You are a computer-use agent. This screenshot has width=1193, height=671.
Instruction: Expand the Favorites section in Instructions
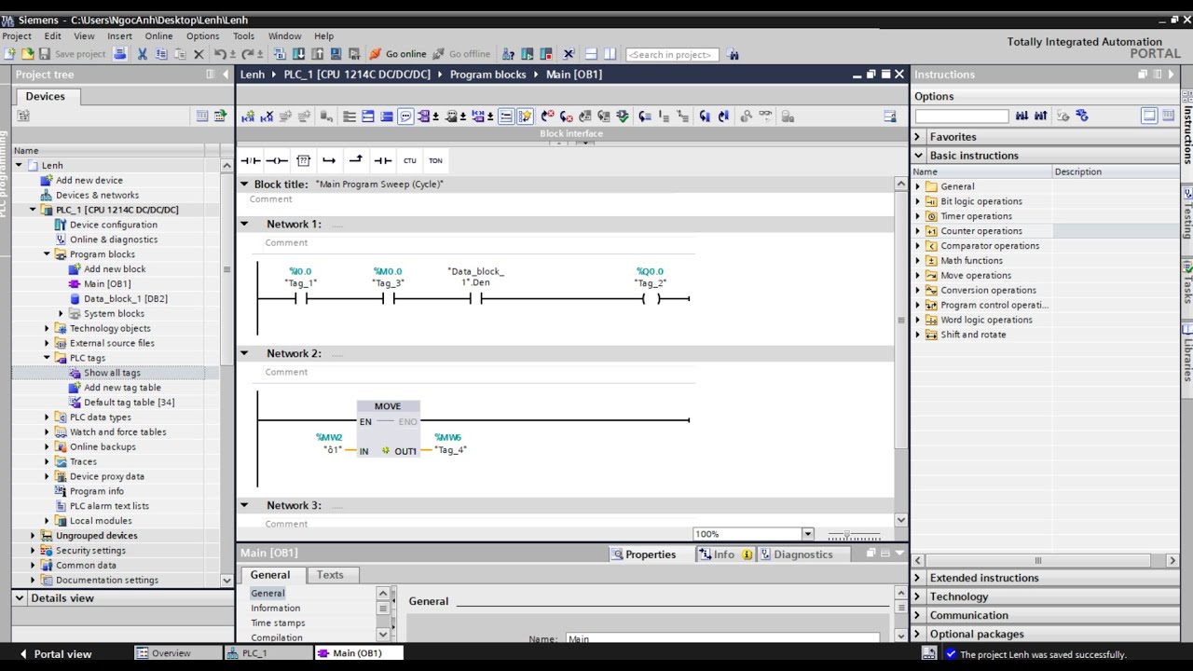pos(918,137)
